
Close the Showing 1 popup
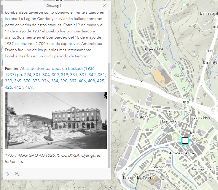(x=105, y=5)
